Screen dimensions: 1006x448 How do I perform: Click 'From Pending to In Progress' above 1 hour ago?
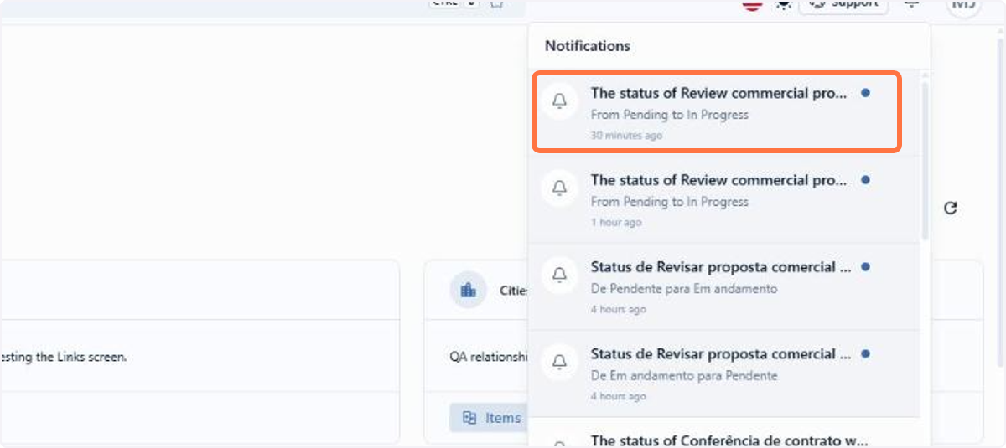coord(669,202)
